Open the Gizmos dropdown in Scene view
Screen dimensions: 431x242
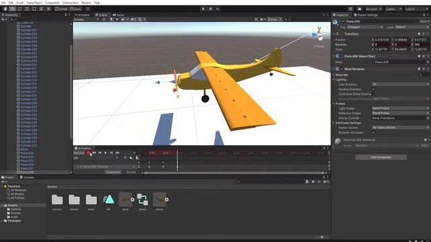pyautogui.click(x=274, y=19)
